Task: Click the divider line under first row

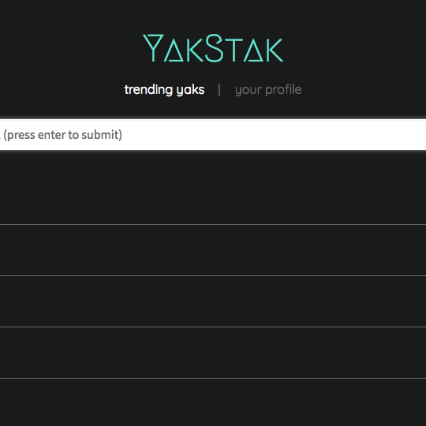Action: (213, 224)
